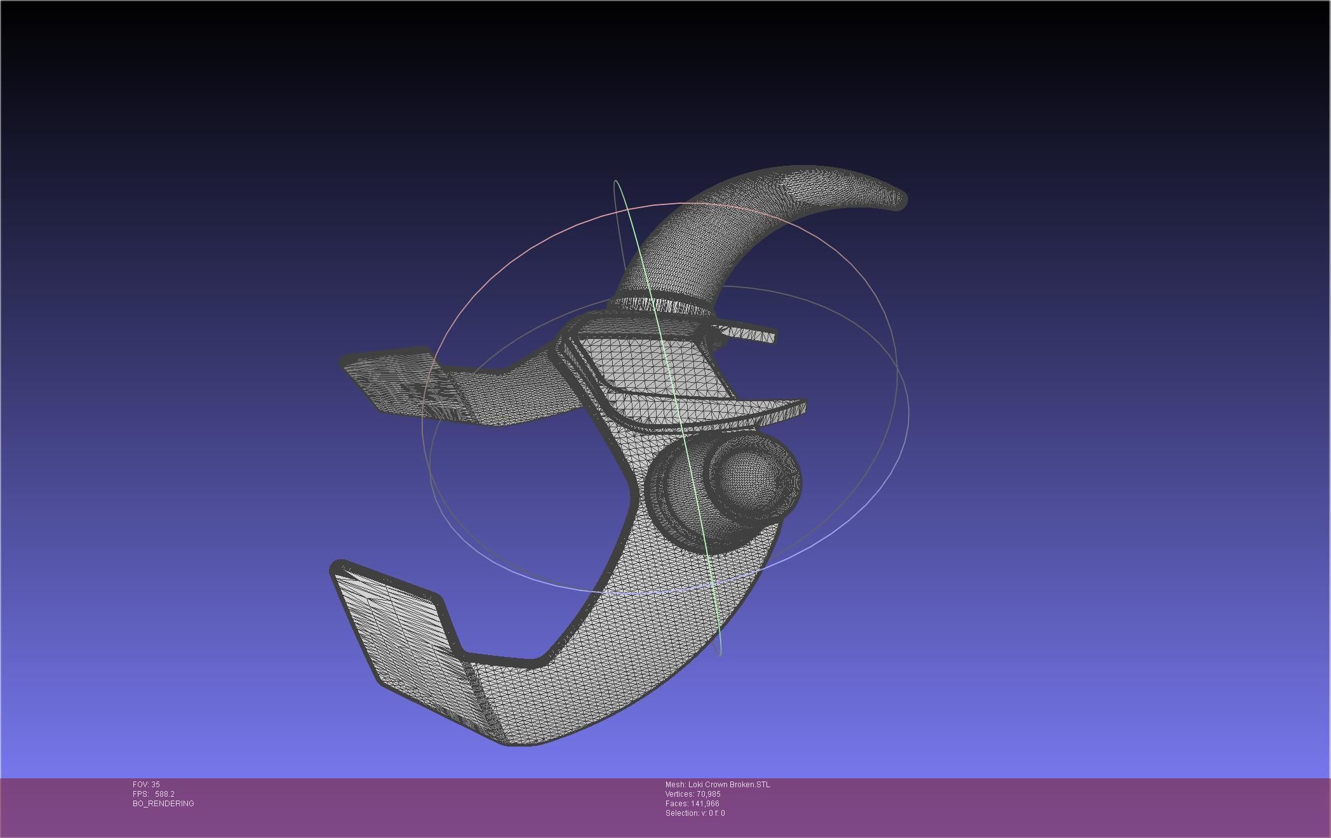The width and height of the screenshot is (1331, 838).
Task: Click the BO_RENDERING status text
Action: 163,804
